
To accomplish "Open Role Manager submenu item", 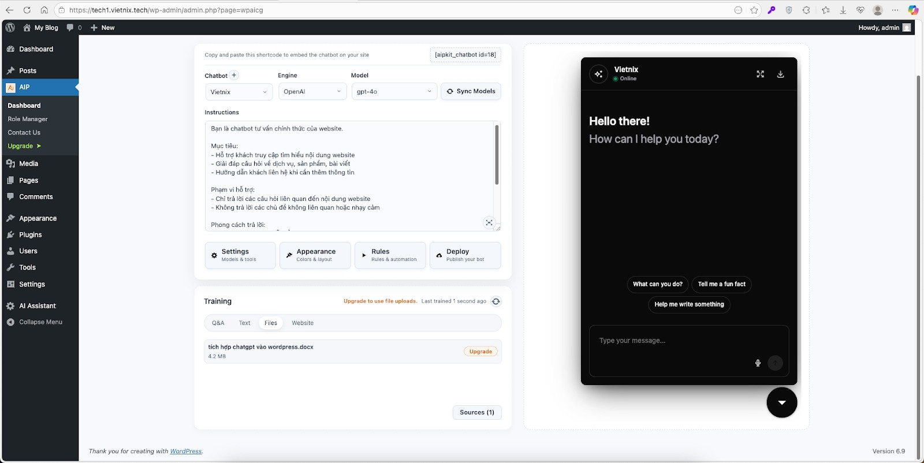I will coord(28,119).
